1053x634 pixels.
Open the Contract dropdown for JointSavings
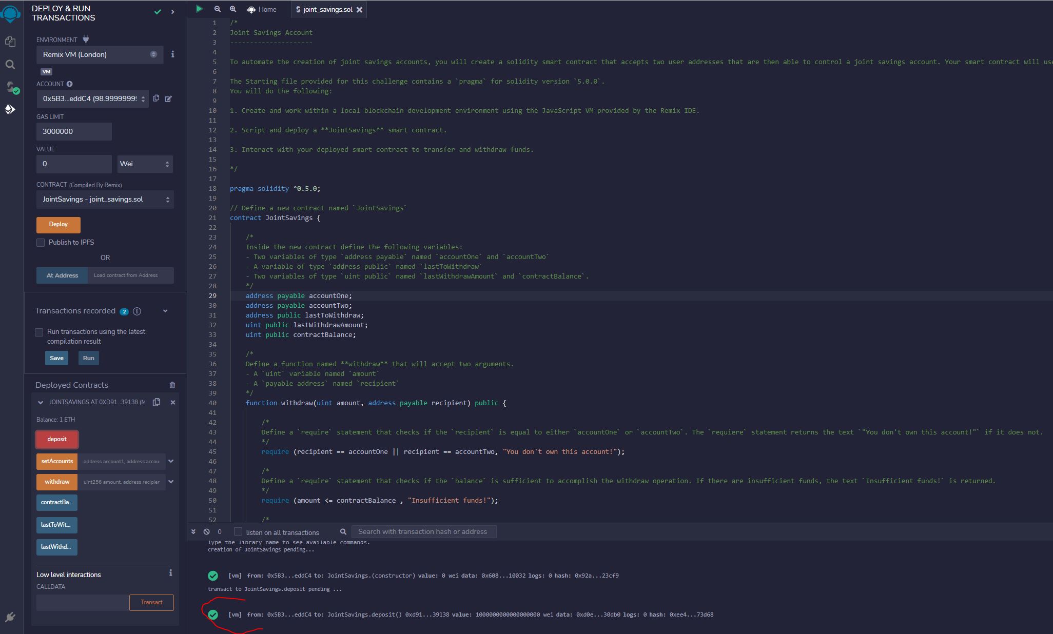(105, 200)
